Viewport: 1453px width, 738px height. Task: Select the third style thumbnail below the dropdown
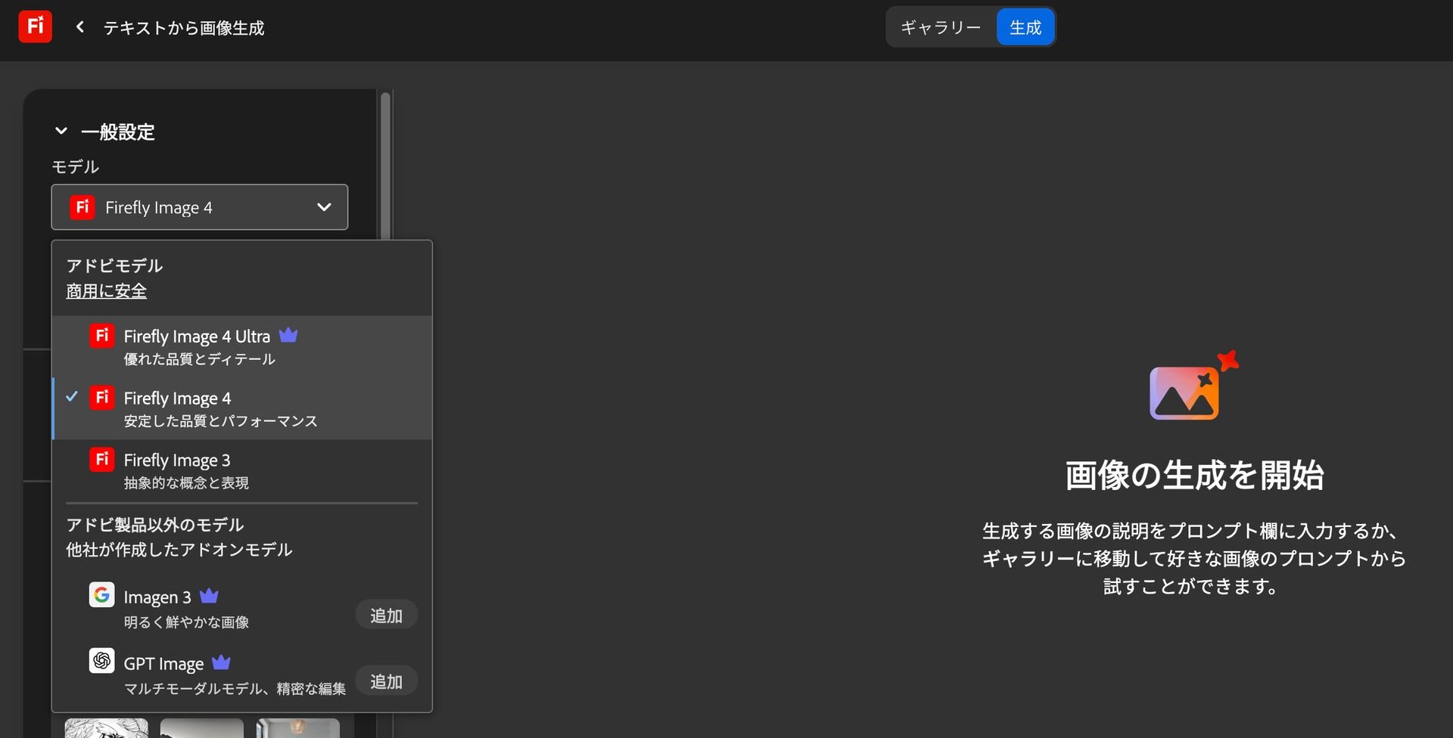[297, 728]
